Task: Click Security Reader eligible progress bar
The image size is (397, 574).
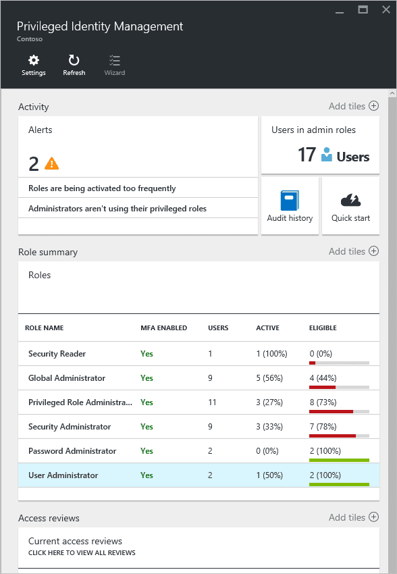Action: coord(339,363)
